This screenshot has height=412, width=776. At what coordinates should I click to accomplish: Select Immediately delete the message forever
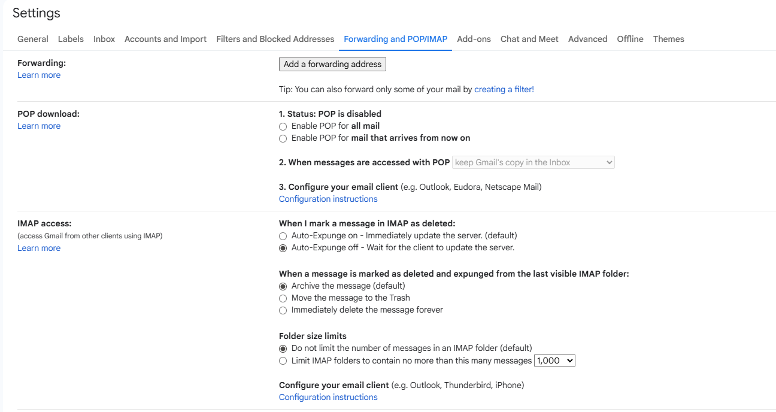pyautogui.click(x=283, y=310)
